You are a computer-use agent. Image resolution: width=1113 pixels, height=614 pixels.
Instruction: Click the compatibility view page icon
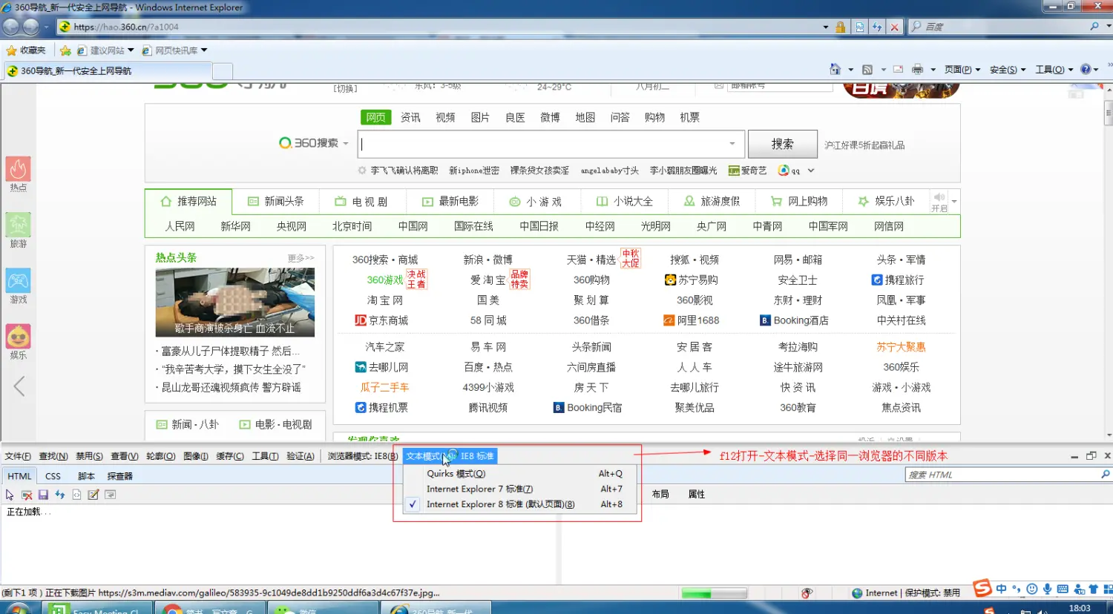tap(859, 27)
